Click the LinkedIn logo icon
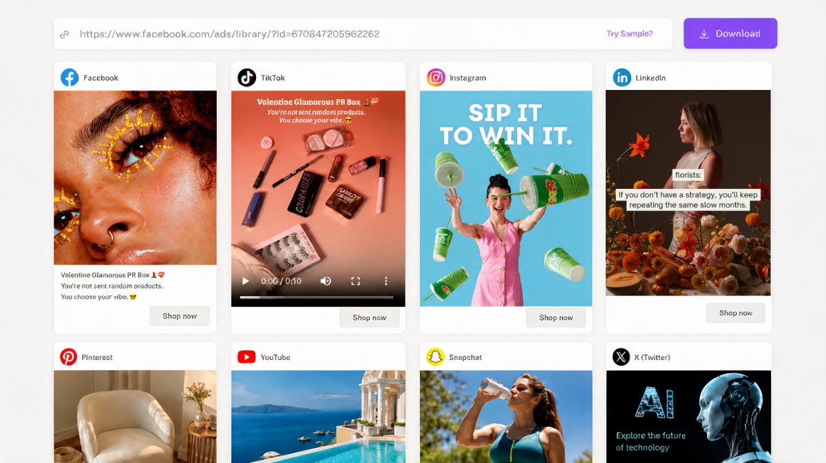 coord(622,78)
